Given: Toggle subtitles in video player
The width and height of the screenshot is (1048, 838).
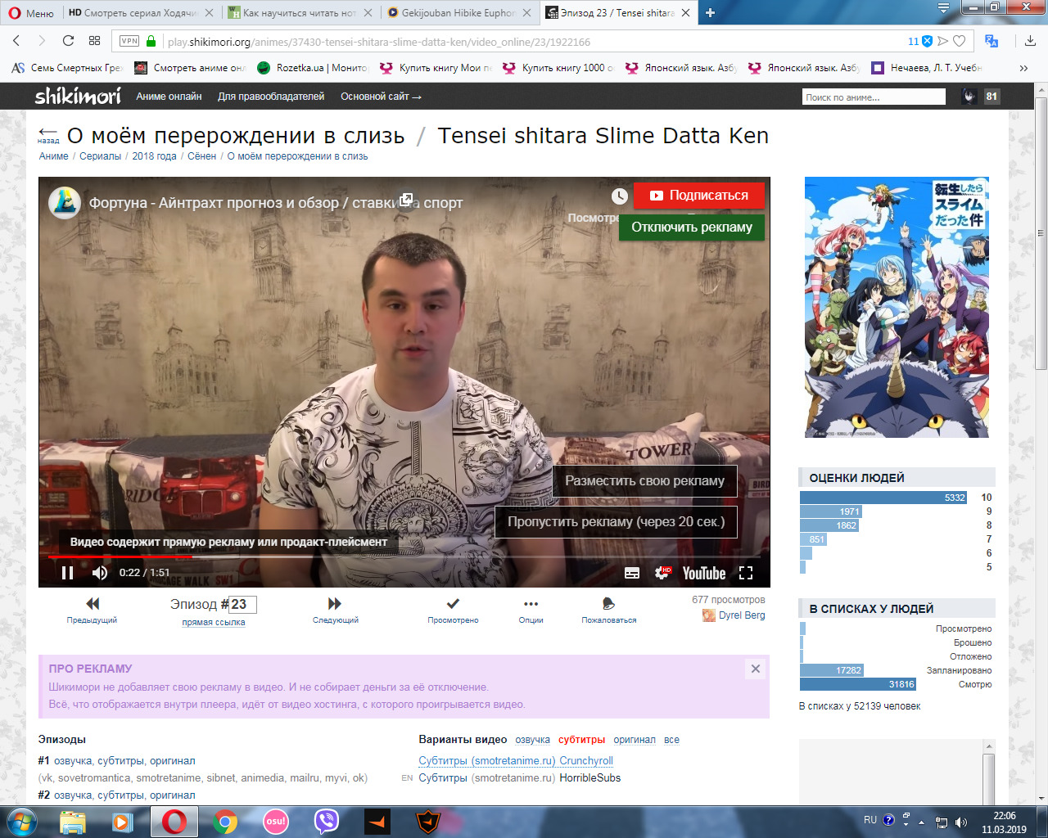Looking at the screenshot, I should pyautogui.click(x=632, y=573).
